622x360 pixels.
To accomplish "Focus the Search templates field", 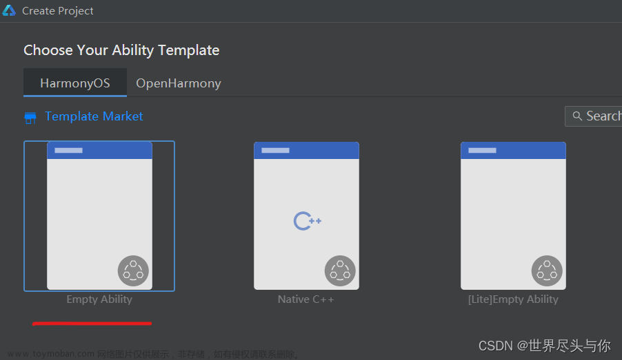I will (594, 116).
